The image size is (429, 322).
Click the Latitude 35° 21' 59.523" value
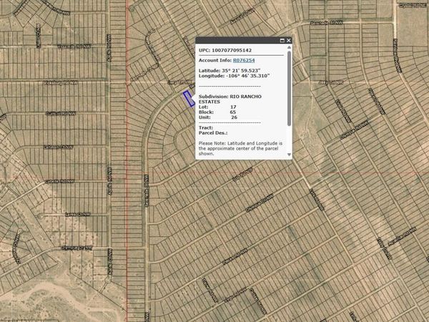click(241, 71)
